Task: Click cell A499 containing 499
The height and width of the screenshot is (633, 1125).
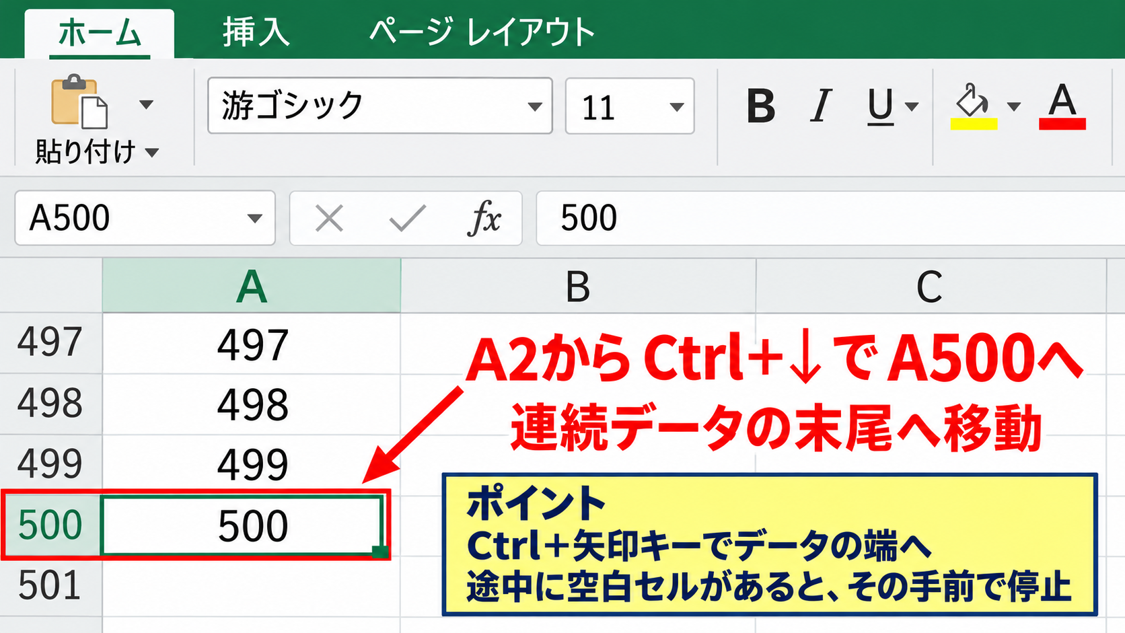Action: tap(252, 464)
